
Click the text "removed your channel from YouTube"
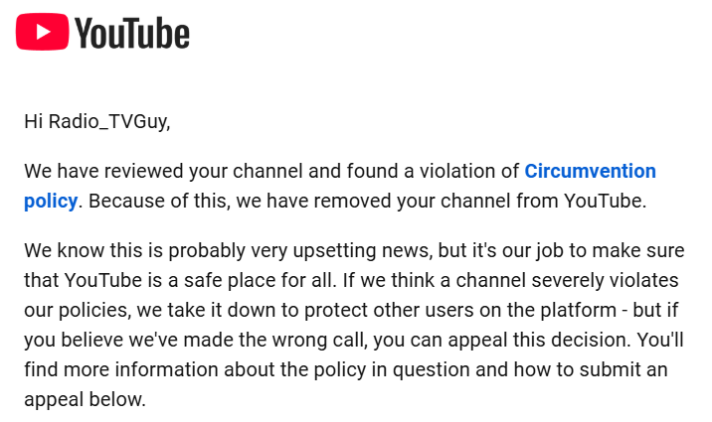point(478,201)
